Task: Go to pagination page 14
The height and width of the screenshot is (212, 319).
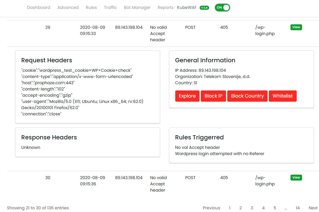Action: tap(298, 208)
